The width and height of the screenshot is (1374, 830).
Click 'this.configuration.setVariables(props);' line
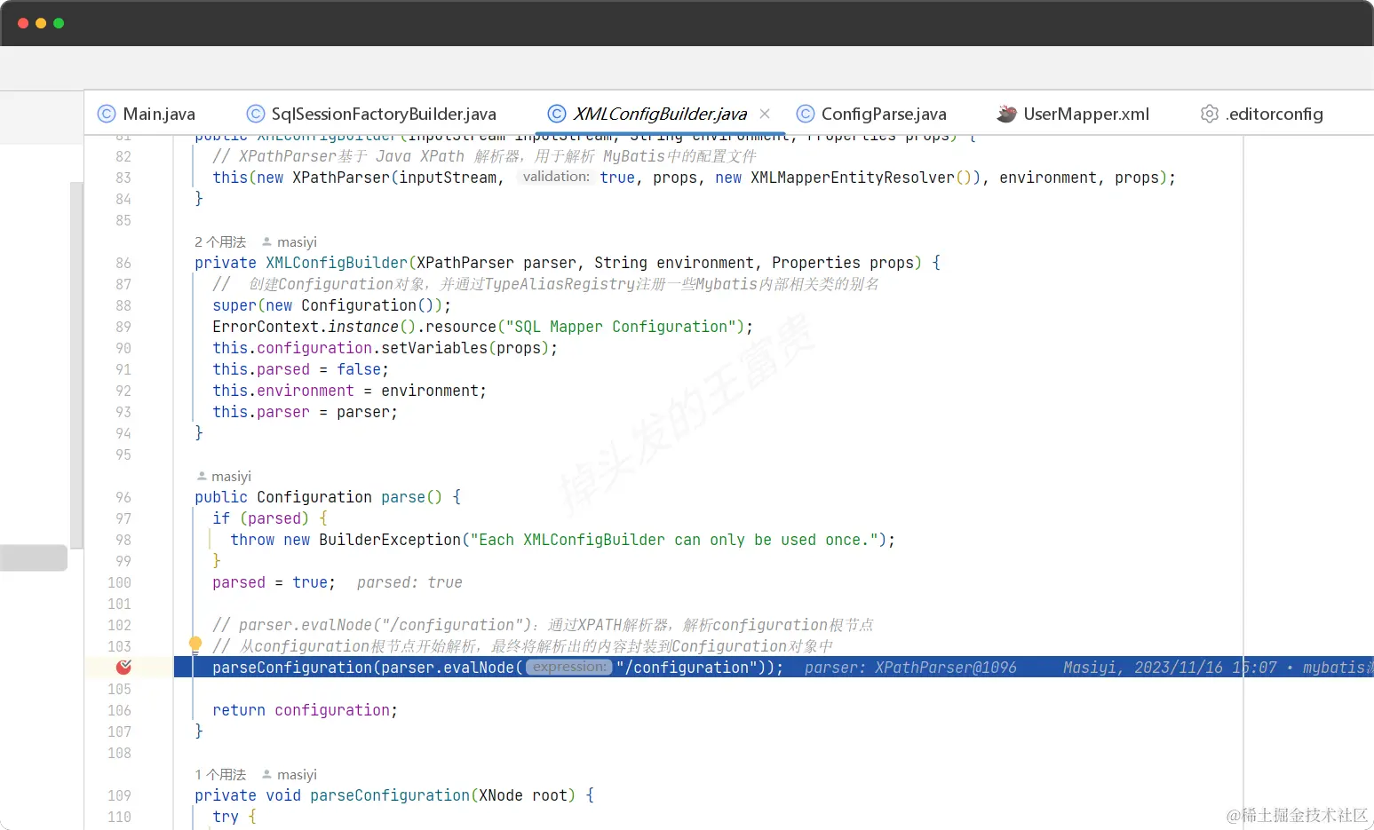pyautogui.click(x=385, y=348)
